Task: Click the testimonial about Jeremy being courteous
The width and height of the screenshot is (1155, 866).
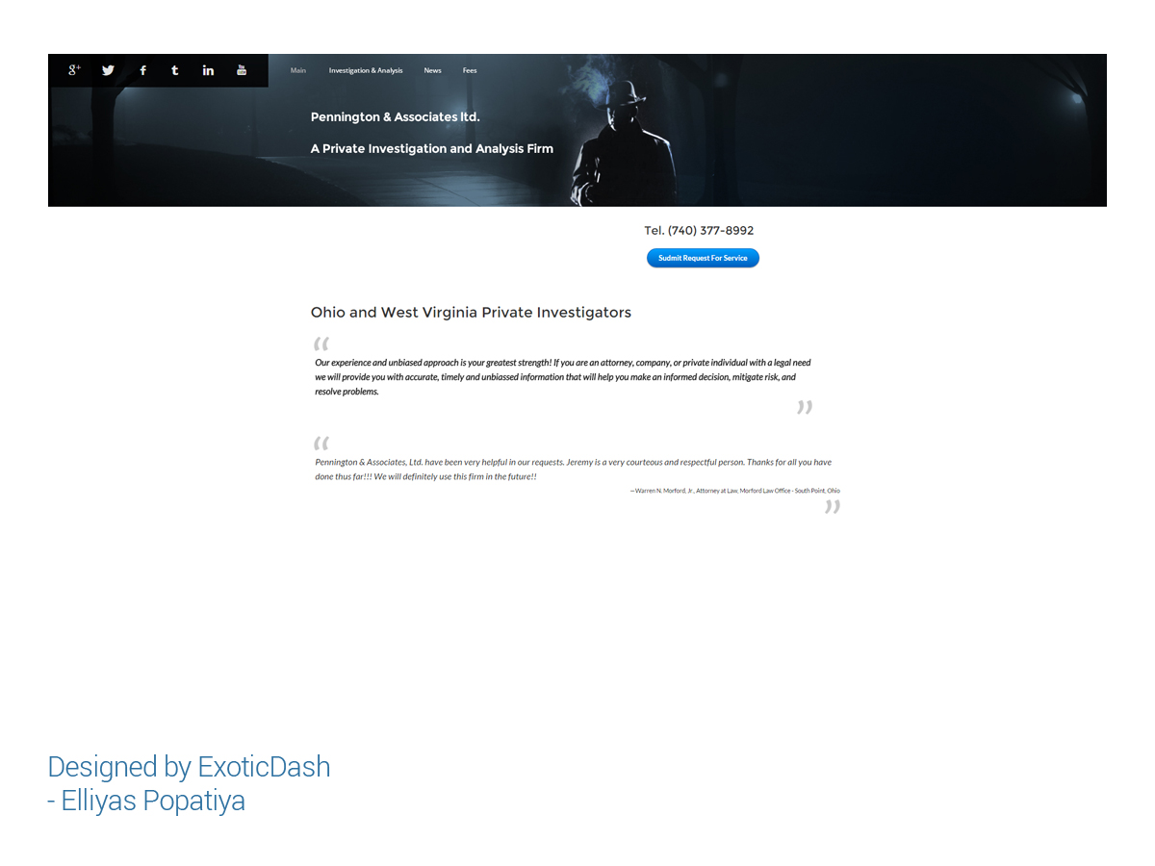Action: [574, 470]
